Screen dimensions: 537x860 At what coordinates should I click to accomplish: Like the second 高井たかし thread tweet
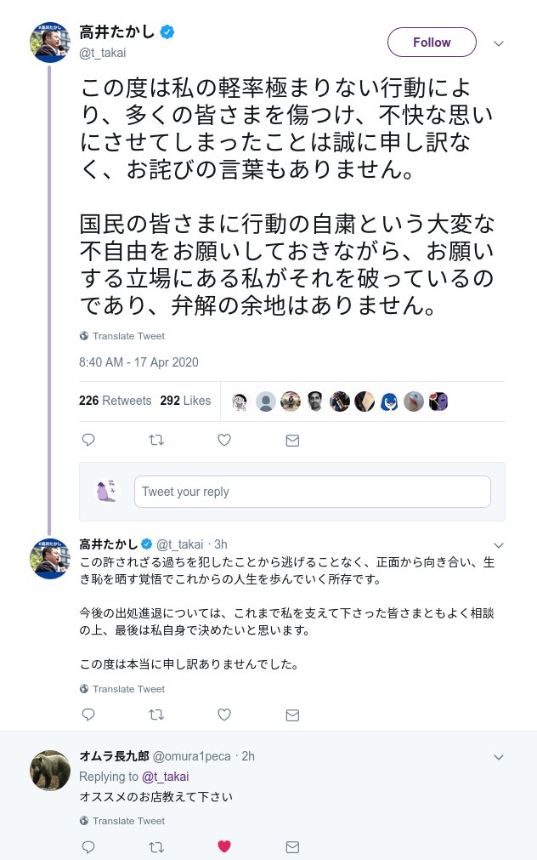tap(224, 715)
